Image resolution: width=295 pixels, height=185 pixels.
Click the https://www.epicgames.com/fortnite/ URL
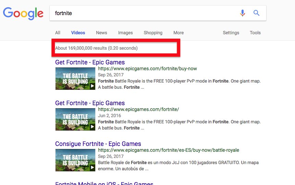click(138, 109)
